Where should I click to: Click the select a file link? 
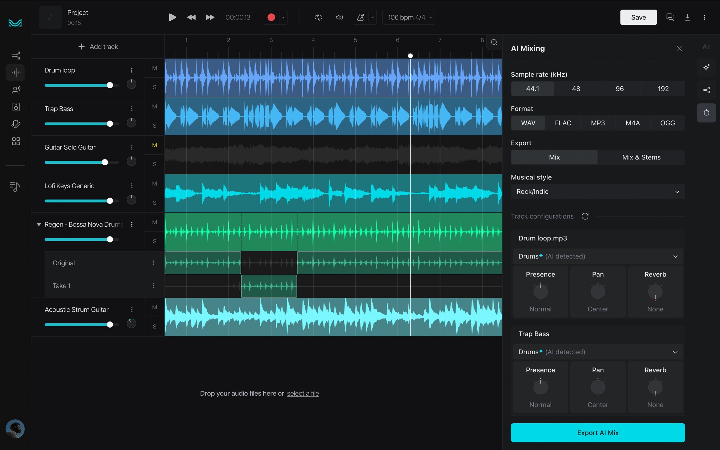tap(303, 393)
